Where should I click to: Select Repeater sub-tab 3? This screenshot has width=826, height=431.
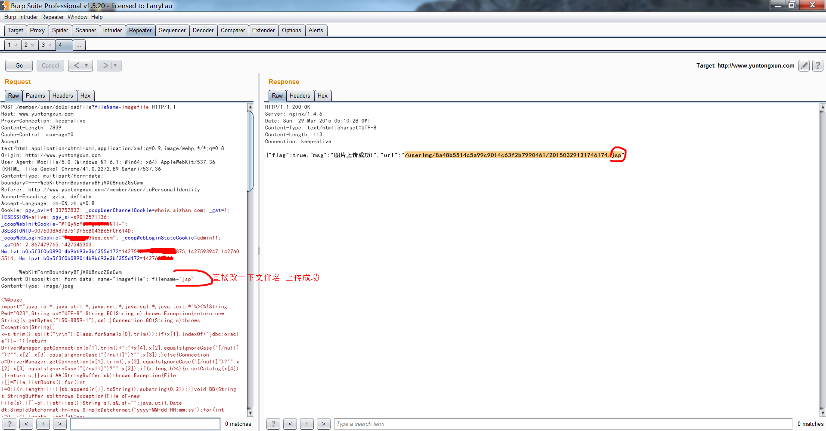(x=43, y=45)
